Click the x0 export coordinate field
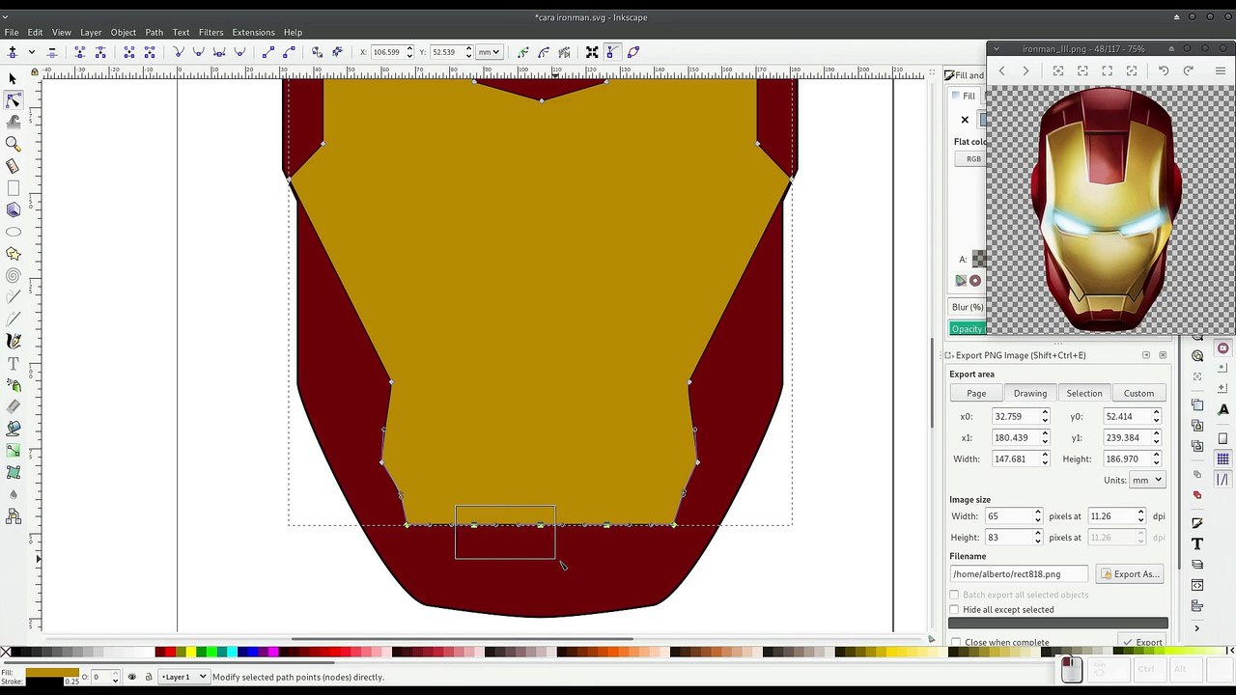The image size is (1236, 695). [x=1014, y=416]
